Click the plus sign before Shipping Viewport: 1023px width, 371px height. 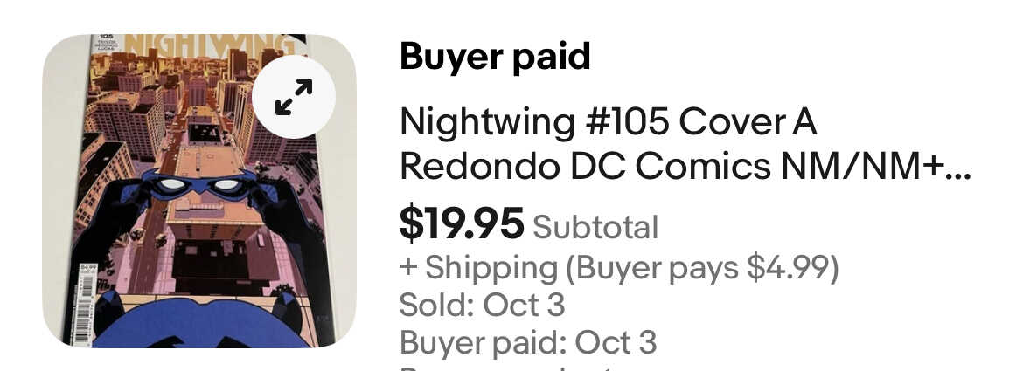(x=408, y=268)
